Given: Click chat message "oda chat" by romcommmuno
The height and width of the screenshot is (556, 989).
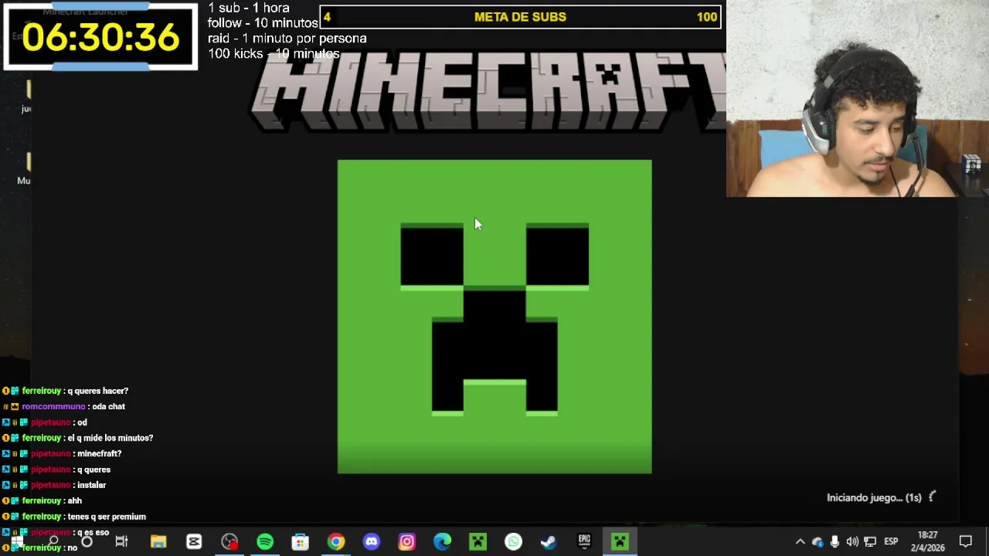Looking at the screenshot, I should (x=108, y=406).
